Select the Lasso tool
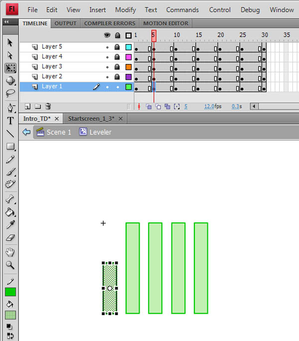This screenshot has width=299, height=341. tap(10, 93)
